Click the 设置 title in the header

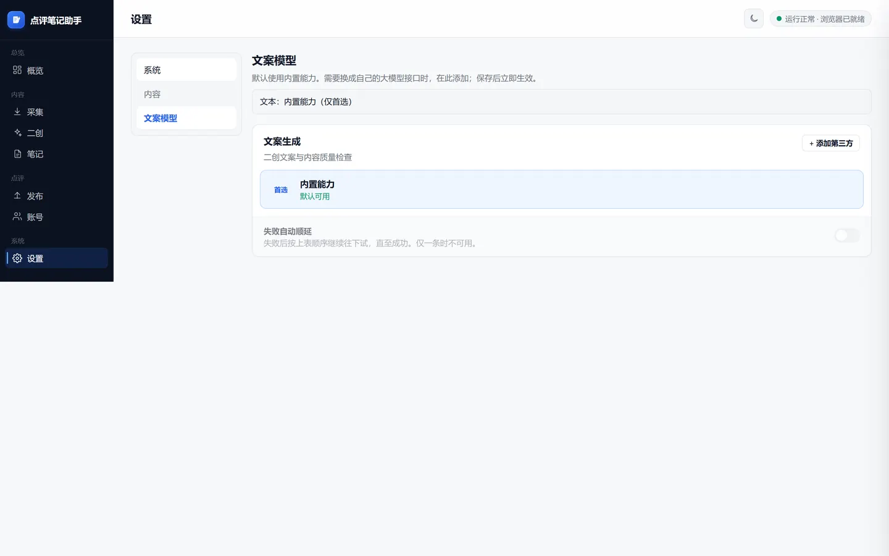coord(141,19)
